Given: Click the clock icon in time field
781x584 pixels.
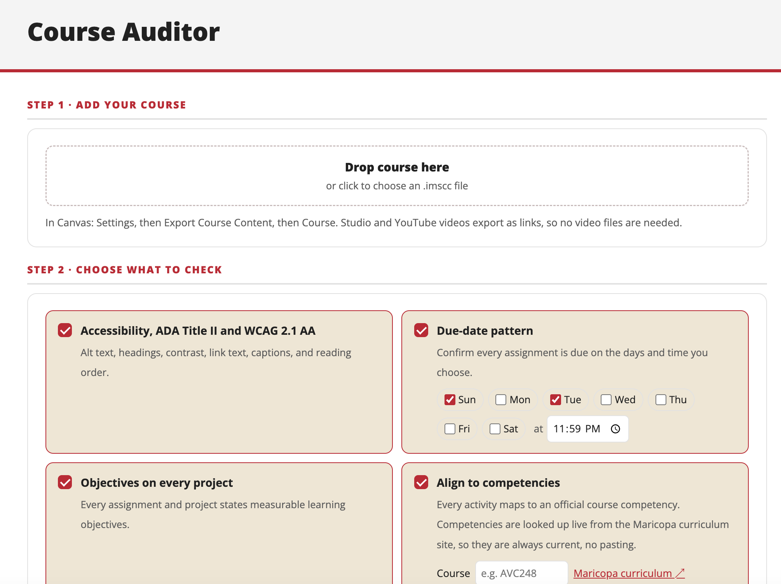Looking at the screenshot, I should 615,429.
